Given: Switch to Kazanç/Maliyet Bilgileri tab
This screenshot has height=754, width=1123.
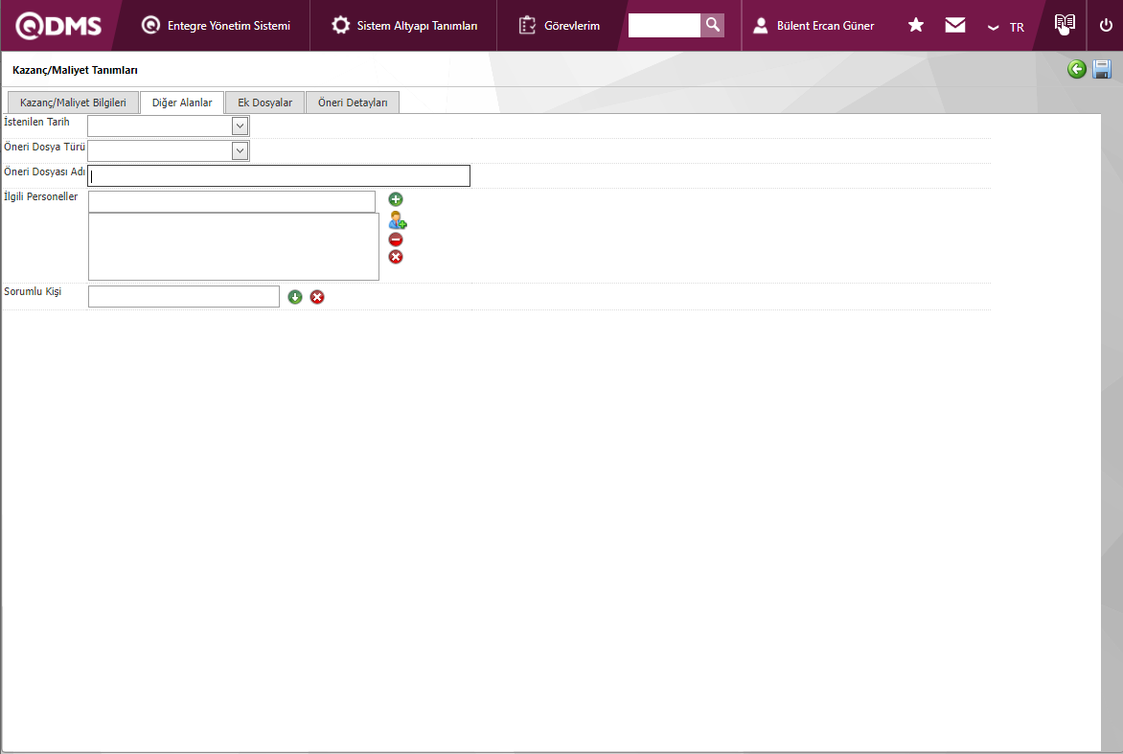Looking at the screenshot, I should coord(73,103).
